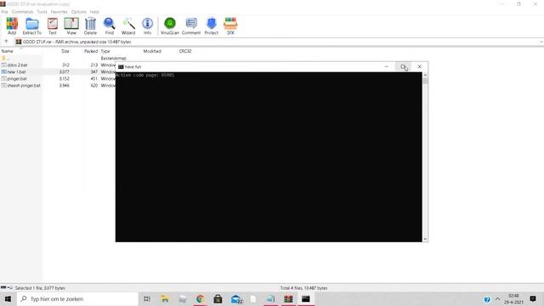Open the Options menu
This screenshot has width=544, height=306.
[79, 12]
